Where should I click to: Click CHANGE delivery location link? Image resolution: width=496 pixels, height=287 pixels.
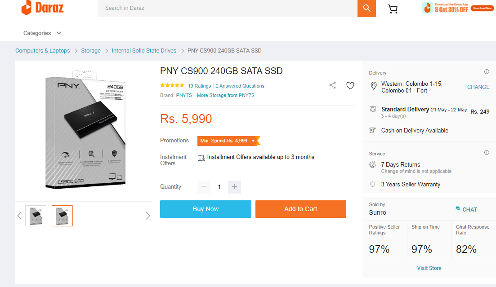pos(478,87)
